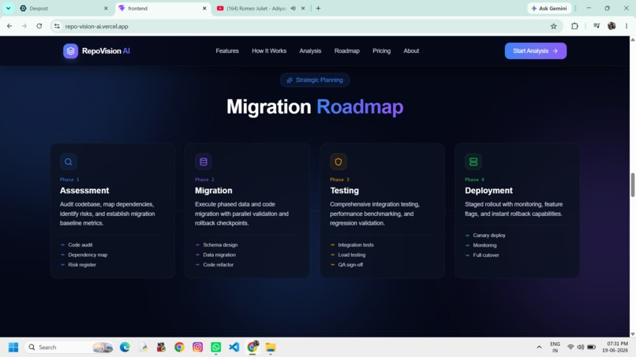Open the Pricing nav item

[382, 51]
